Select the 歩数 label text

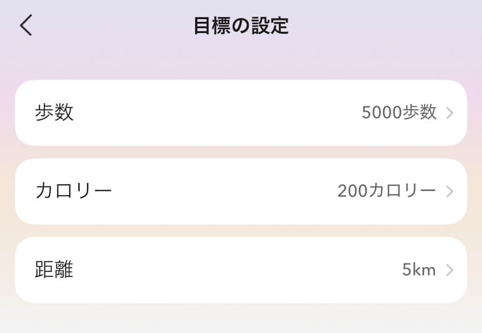(x=54, y=112)
